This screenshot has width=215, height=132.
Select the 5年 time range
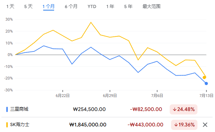click(128, 6)
